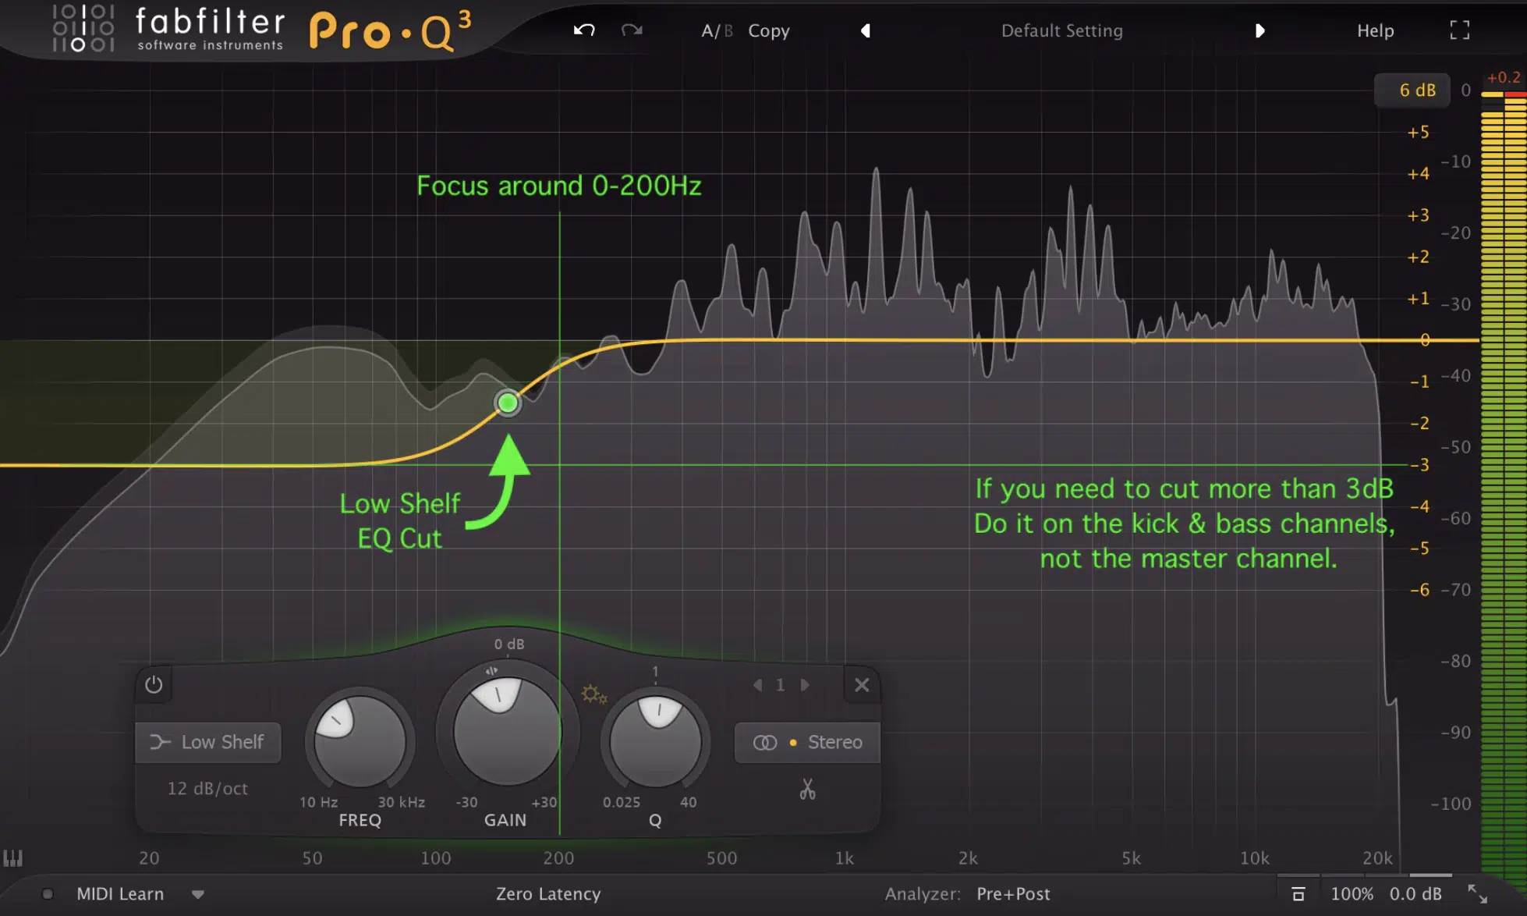The width and height of the screenshot is (1527, 916).
Task: Open the Default Setting preset selector
Action: [1063, 30]
